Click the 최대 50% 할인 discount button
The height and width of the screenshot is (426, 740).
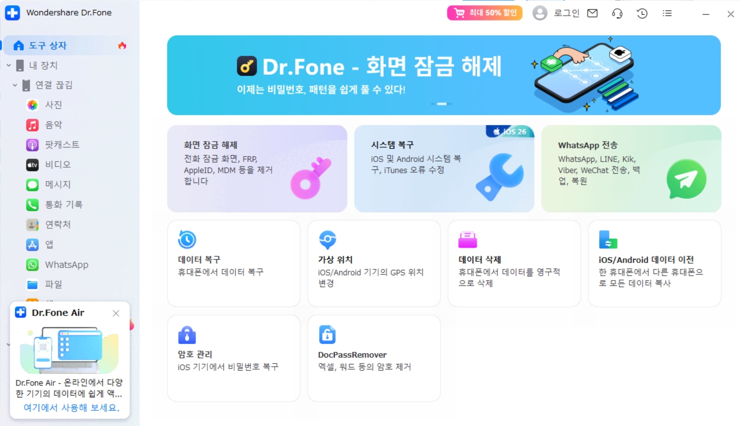click(x=485, y=13)
